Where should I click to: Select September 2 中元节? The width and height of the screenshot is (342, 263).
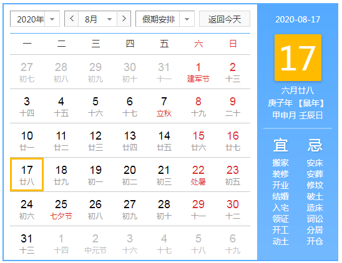pyautogui.click(x=95, y=243)
